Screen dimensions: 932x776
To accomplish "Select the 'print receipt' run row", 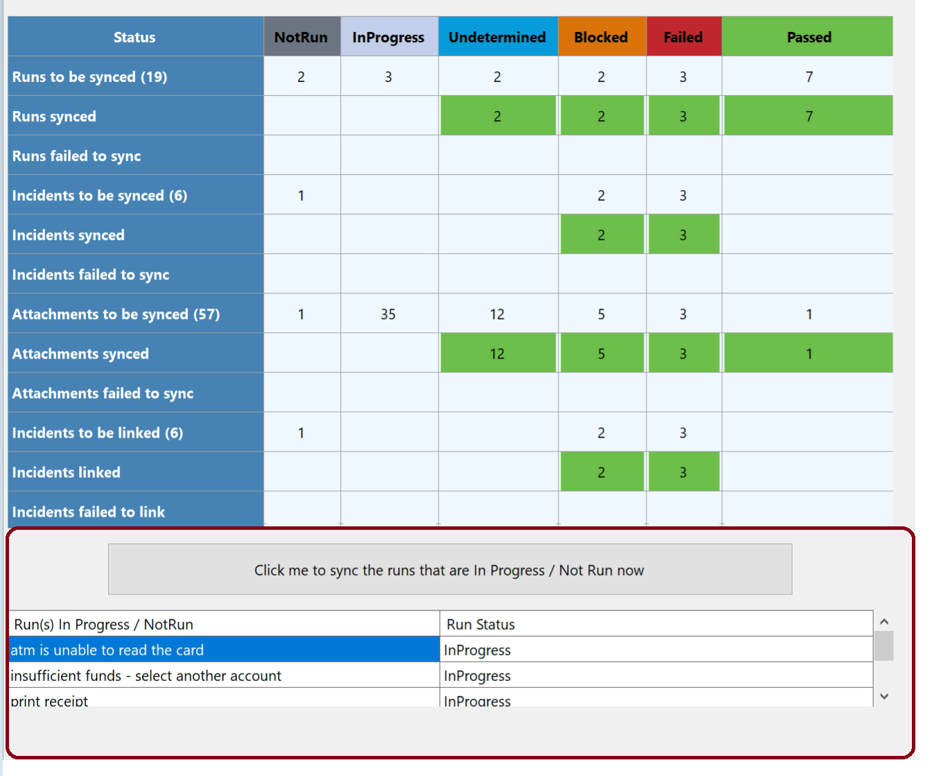I will (x=224, y=699).
